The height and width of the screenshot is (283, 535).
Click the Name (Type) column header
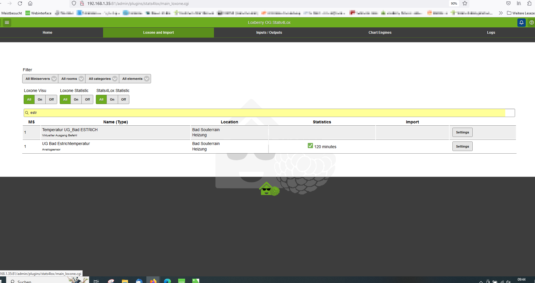[115, 122]
